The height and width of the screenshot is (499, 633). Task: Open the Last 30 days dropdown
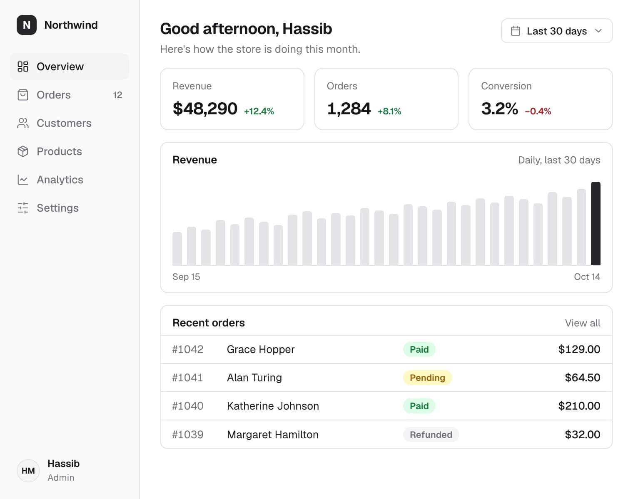coord(557,31)
